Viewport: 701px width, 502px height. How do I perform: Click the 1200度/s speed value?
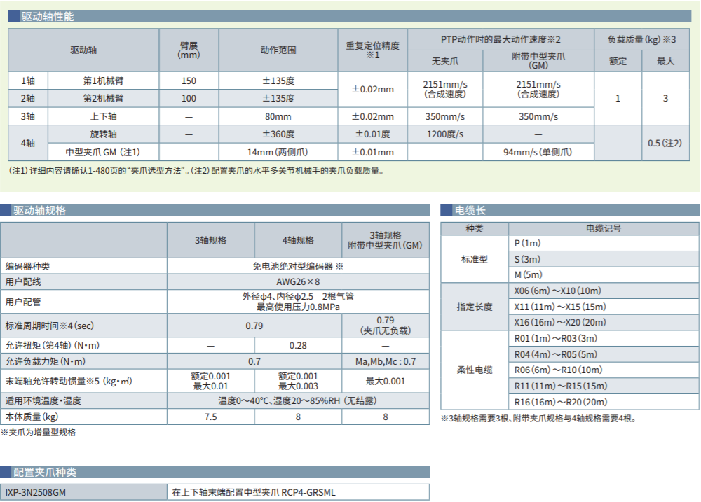pos(444,134)
